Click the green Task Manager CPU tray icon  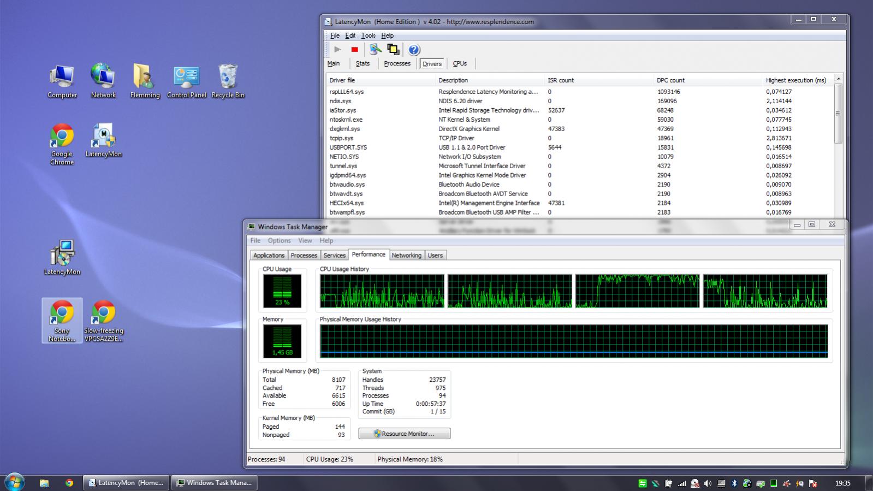tap(774, 483)
